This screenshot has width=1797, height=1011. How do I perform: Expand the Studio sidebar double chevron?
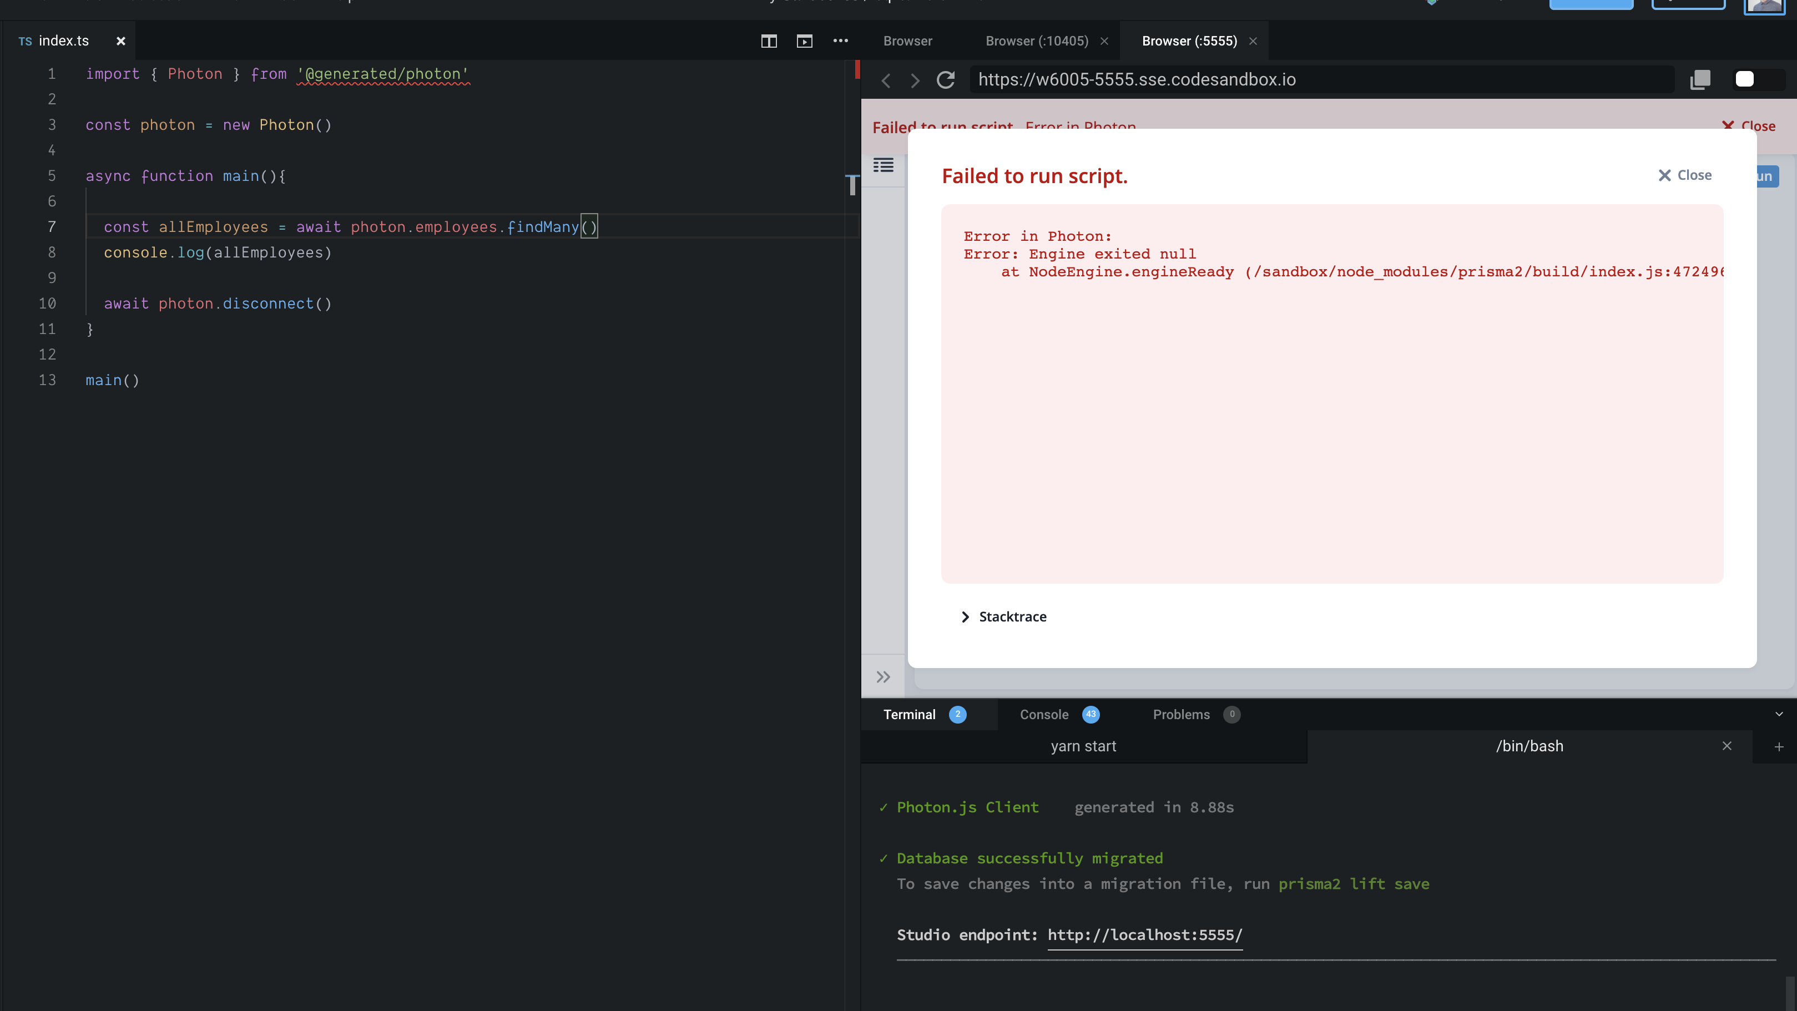(x=883, y=677)
